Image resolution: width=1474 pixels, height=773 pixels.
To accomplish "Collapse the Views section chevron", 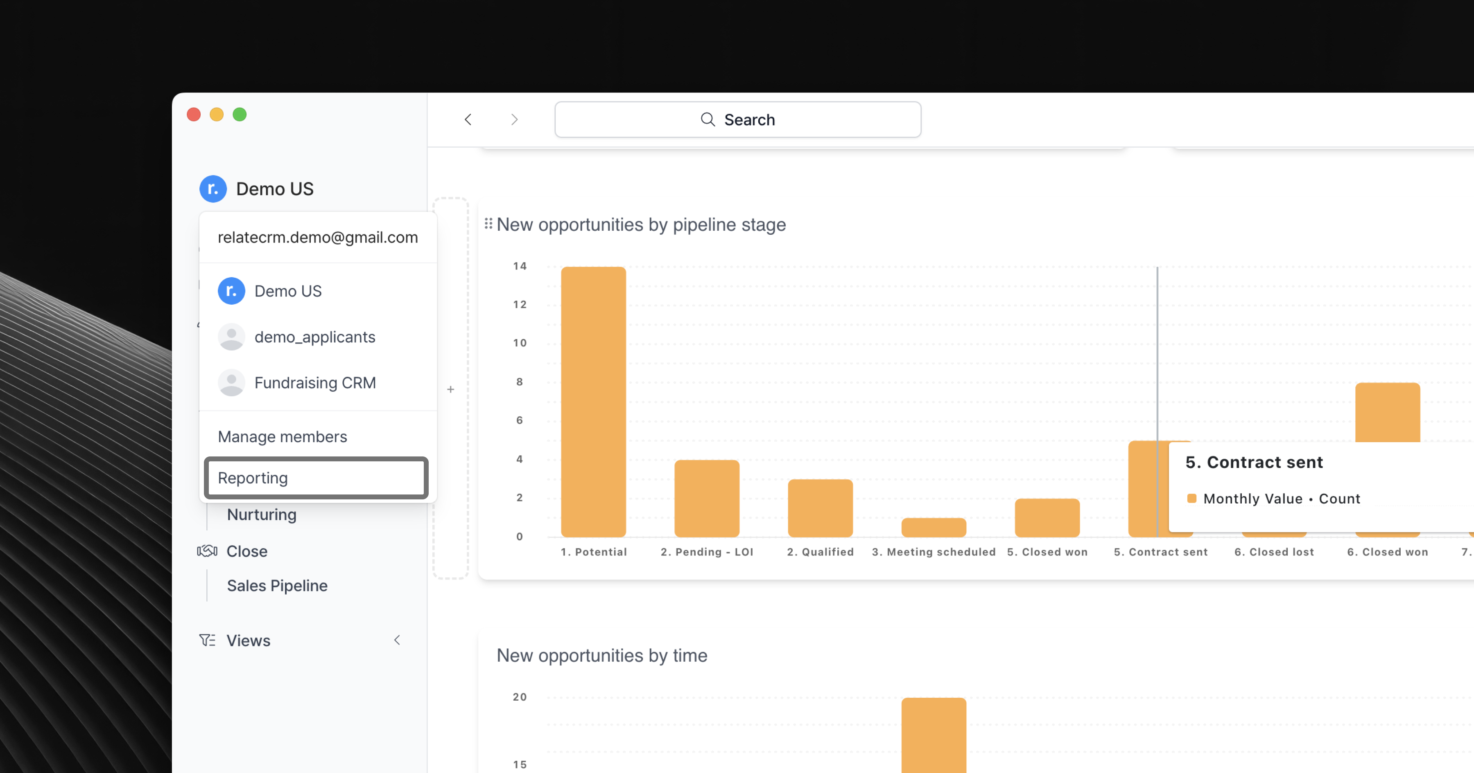I will [397, 640].
